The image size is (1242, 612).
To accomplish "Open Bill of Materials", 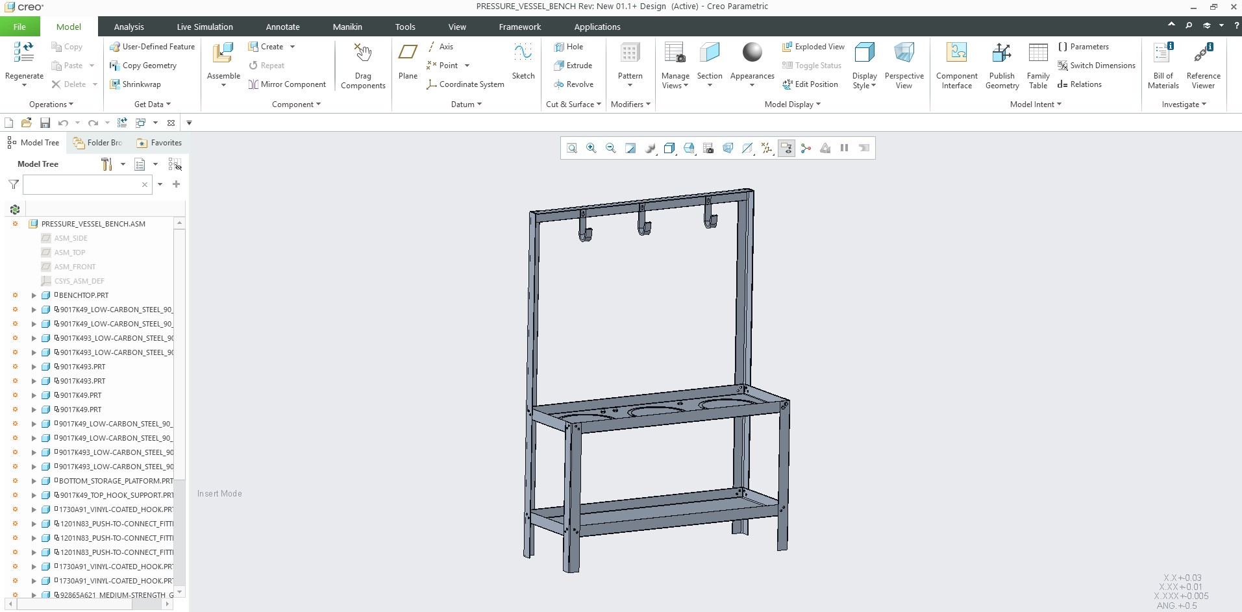I will (x=1163, y=53).
